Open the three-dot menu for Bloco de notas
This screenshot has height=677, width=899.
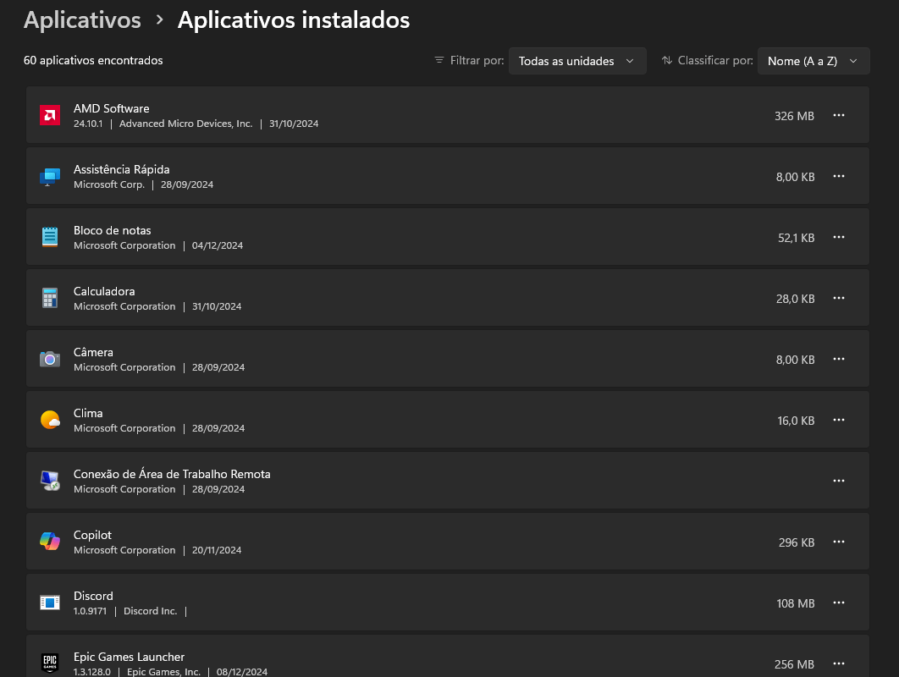point(839,237)
